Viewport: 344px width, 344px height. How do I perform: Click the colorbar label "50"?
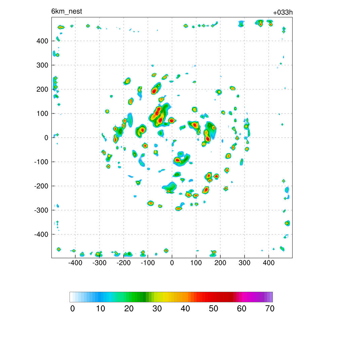pos(213,309)
